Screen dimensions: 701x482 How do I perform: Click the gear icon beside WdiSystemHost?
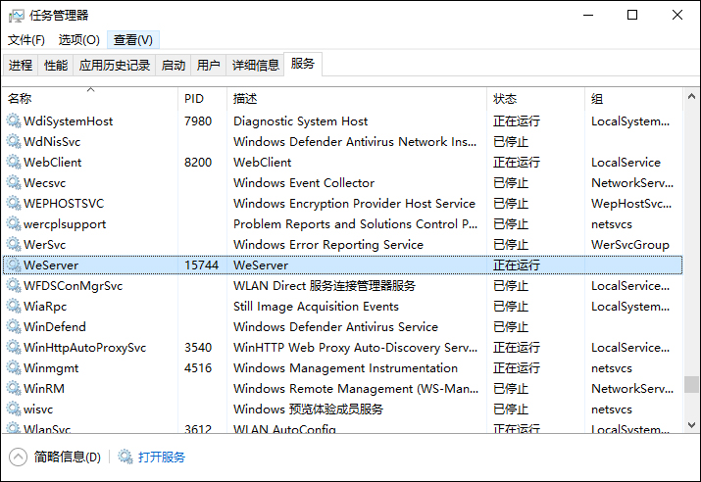(x=14, y=121)
